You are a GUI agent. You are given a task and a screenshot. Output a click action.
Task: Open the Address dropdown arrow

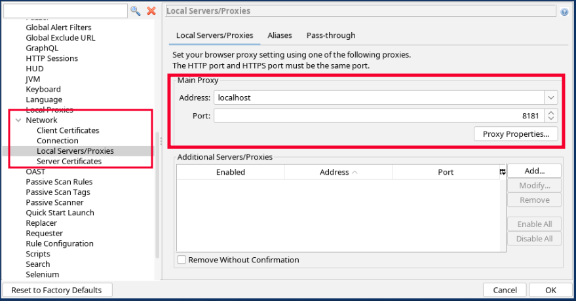tap(550, 97)
